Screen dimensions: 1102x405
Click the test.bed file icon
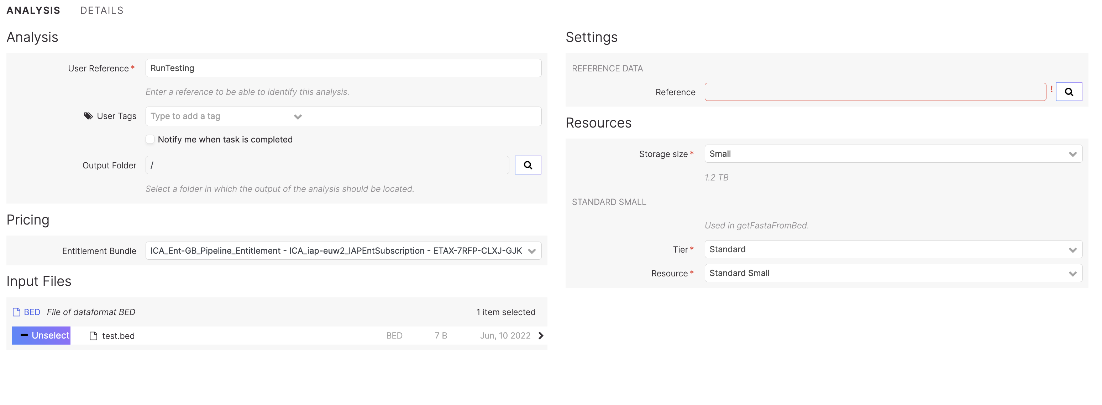click(x=93, y=336)
